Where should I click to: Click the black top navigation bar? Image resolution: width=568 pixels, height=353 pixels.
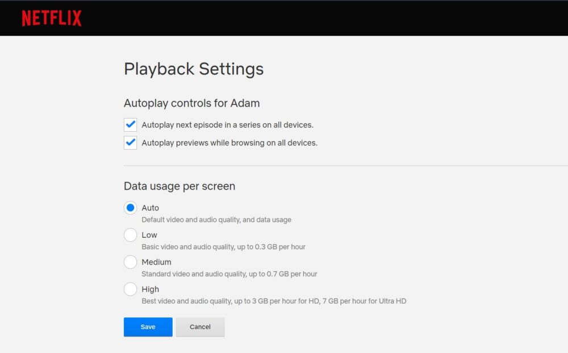[x=284, y=18]
